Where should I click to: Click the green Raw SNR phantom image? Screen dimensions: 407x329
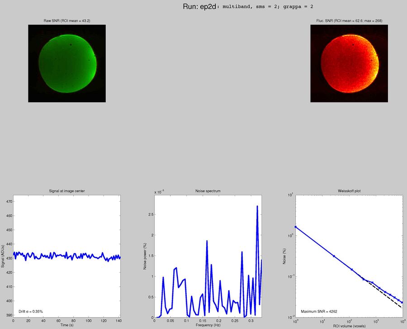(67, 63)
